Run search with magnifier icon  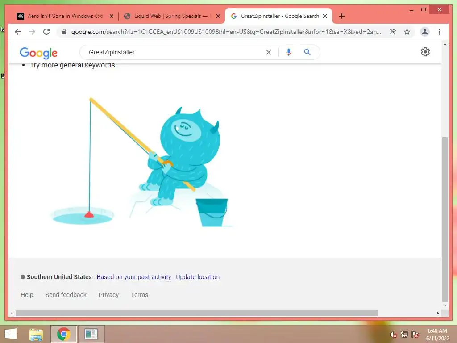[307, 52]
